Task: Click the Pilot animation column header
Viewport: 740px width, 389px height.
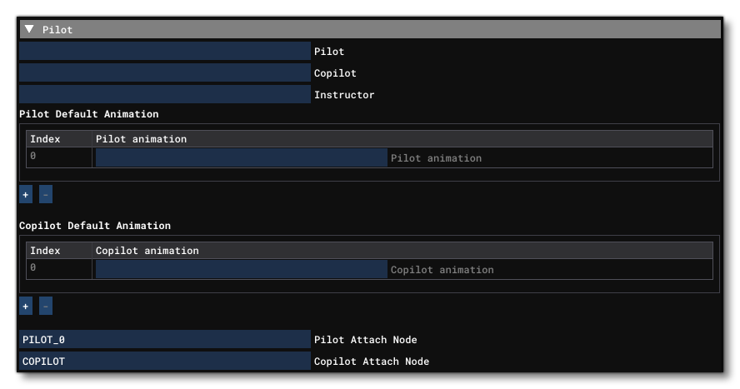Action: pyautogui.click(x=141, y=139)
